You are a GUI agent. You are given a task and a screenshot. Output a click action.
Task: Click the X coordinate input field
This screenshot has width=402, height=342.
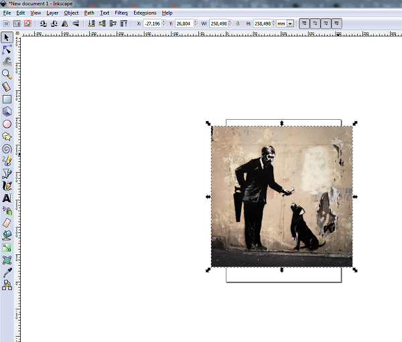tap(153, 23)
